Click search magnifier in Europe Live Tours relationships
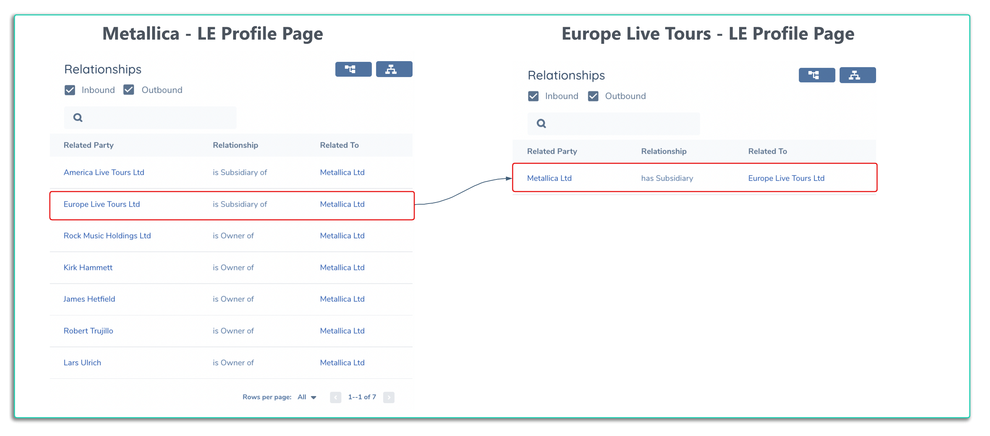The width and height of the screenshot is (990, 436). (x=541, y=124)
